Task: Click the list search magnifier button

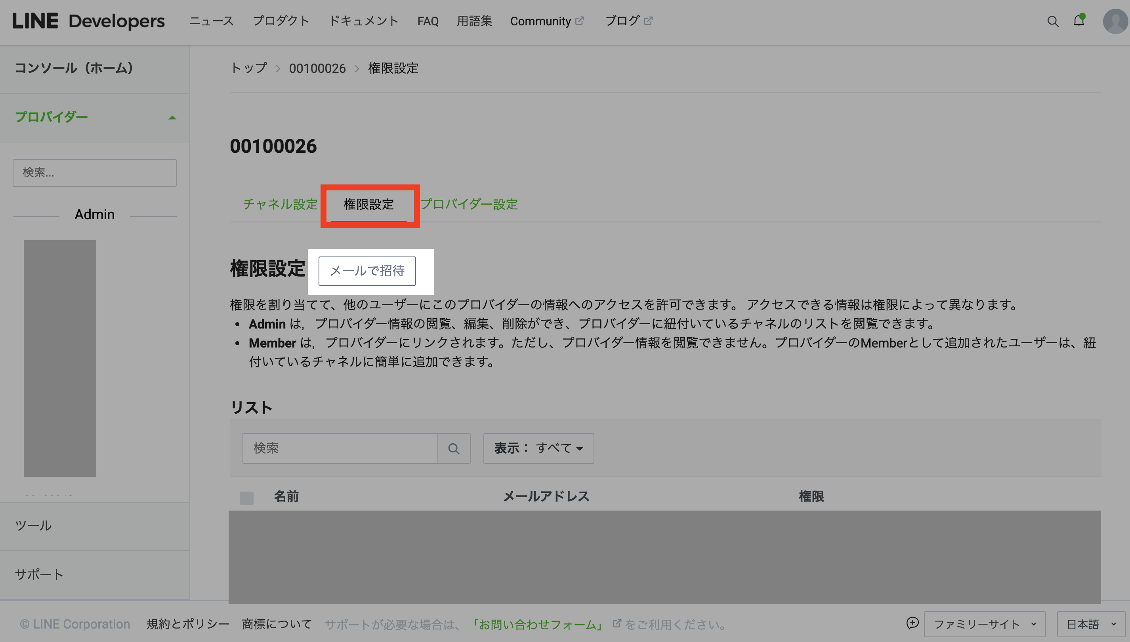Action: (x=453, y=448)
